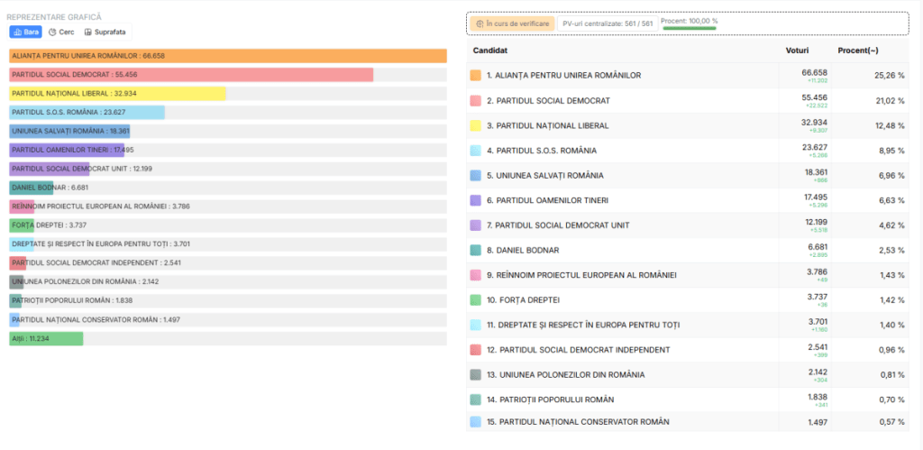Click the 21,02 % percentage cell
923x450 pixels.
(x=890, y=101)
